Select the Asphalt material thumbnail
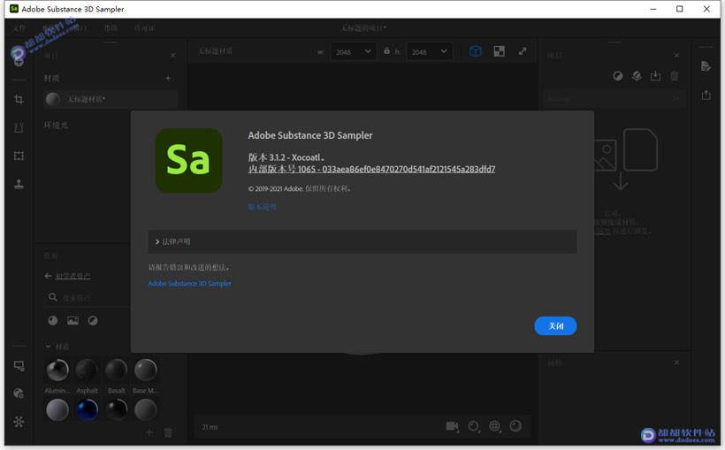The height and width of the screenshot is (450, 725). [87, 370]
